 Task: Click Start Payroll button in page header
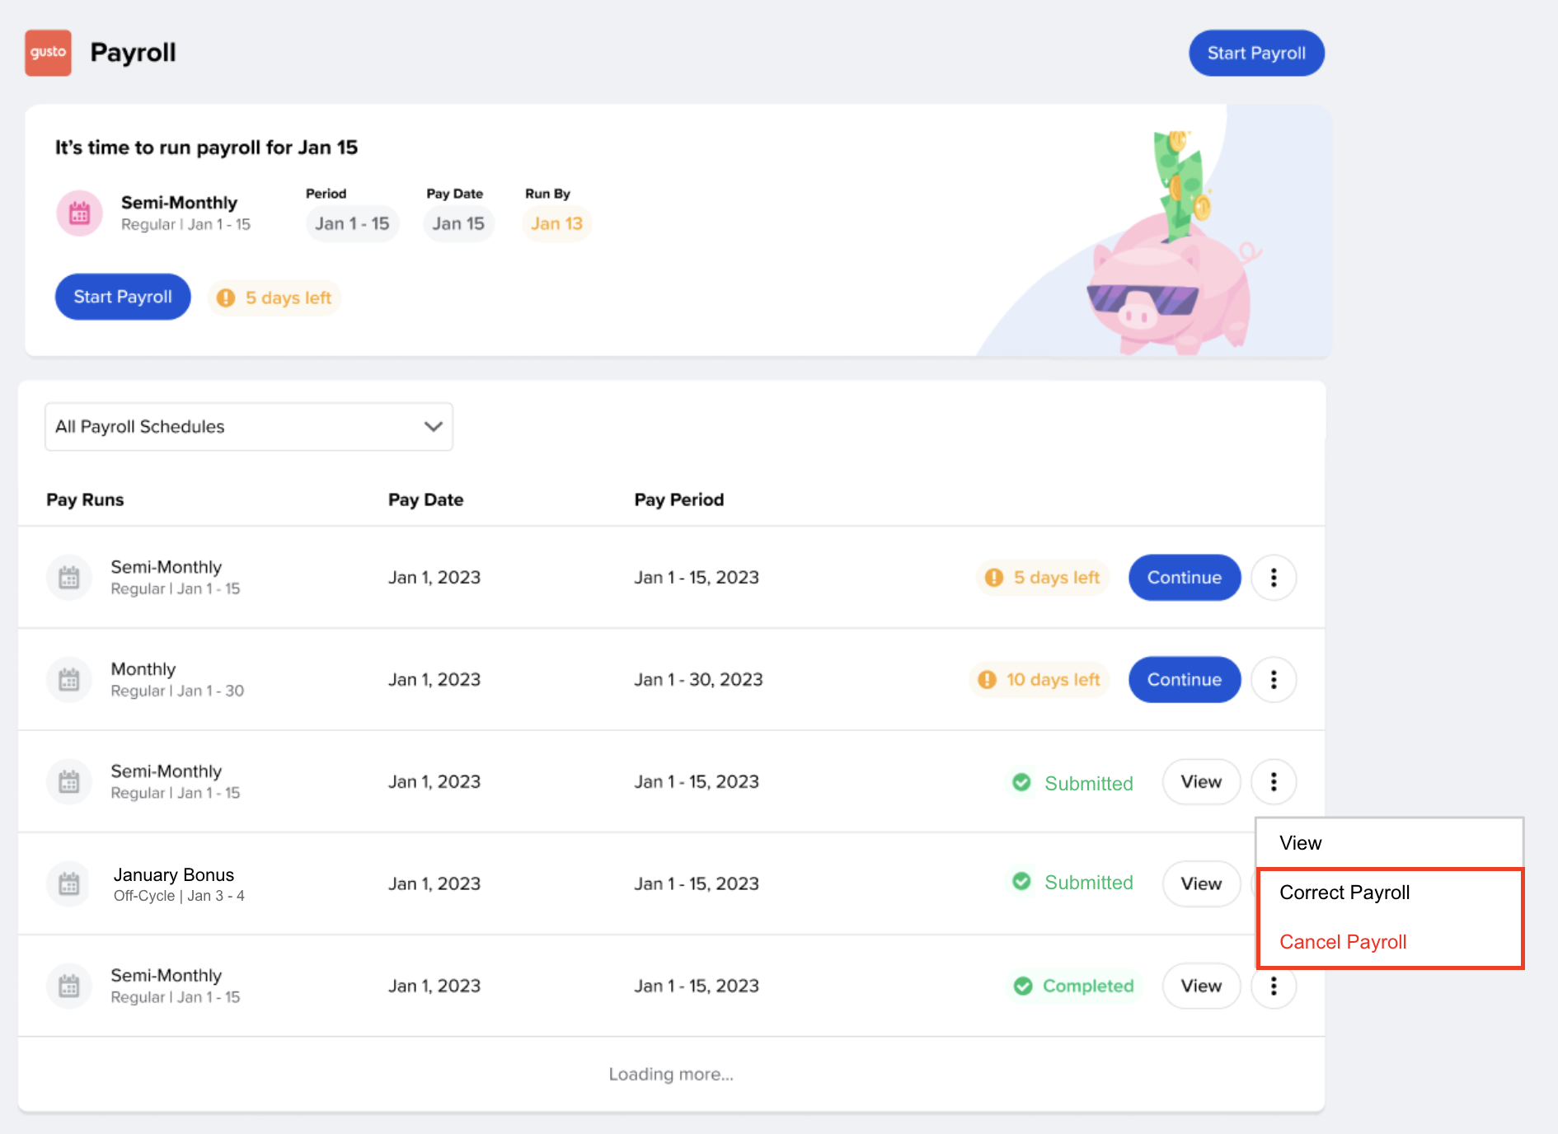pos(1255,54)
